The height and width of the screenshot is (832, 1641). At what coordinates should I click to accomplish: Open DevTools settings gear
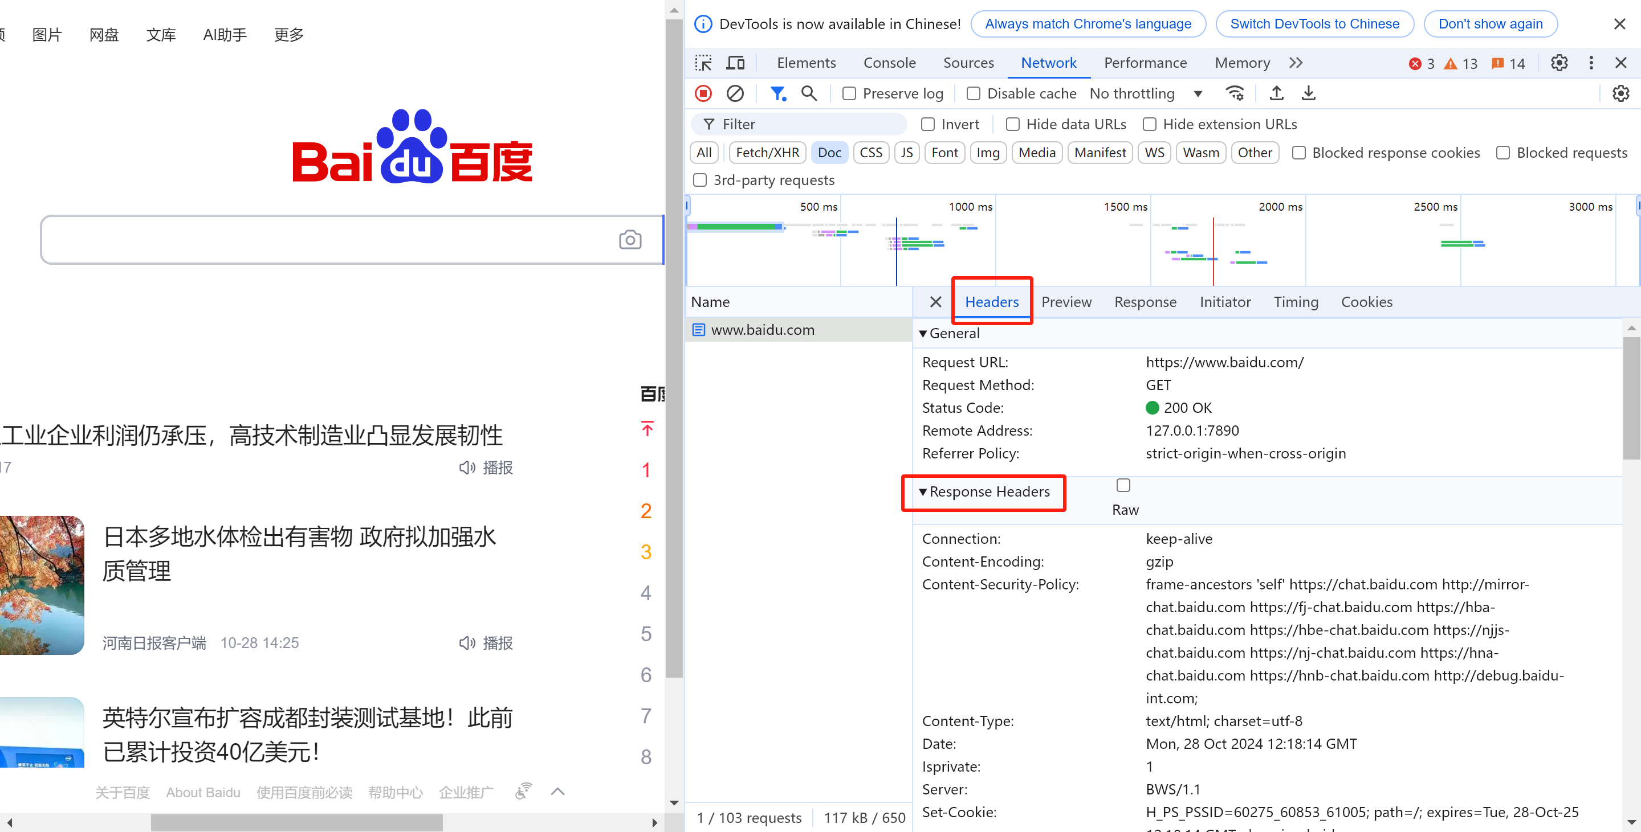click(1559, 63)
